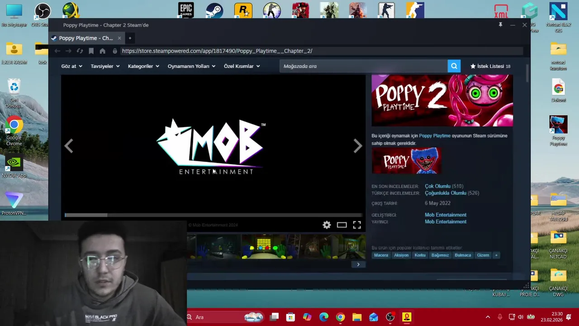Select the Korku tag

coord(420,255)
